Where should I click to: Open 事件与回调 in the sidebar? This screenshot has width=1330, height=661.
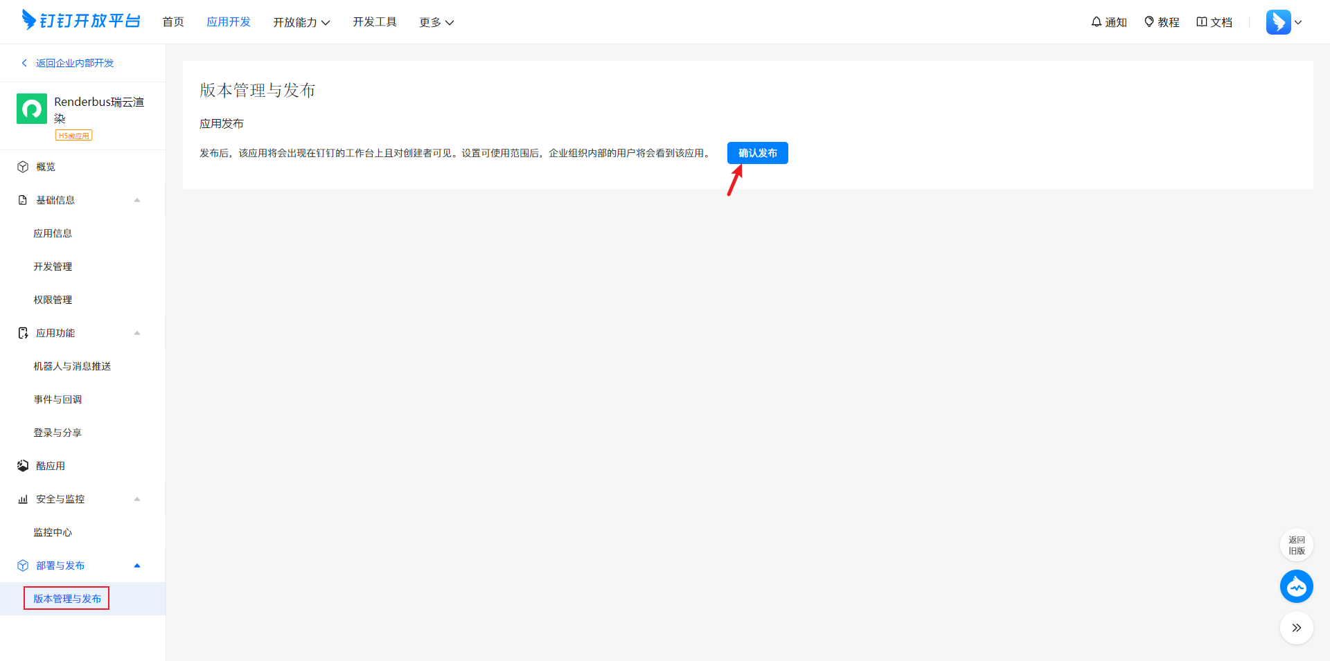pos(57,399)
